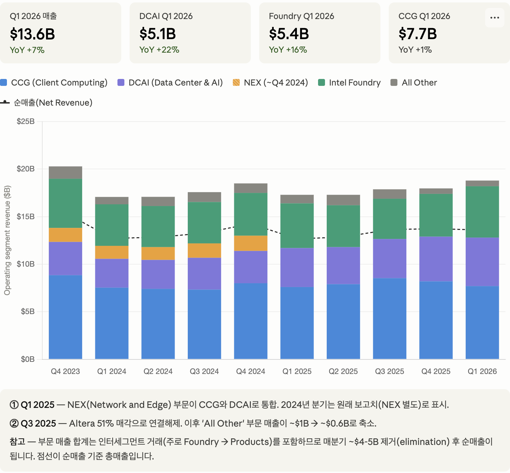
Task: Click the "YoY +16%" growth figure
Action: coord(288,50)
